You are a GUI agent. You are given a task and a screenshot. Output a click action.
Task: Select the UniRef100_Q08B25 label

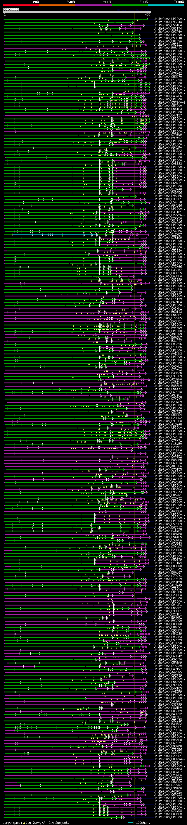point(168,273)
